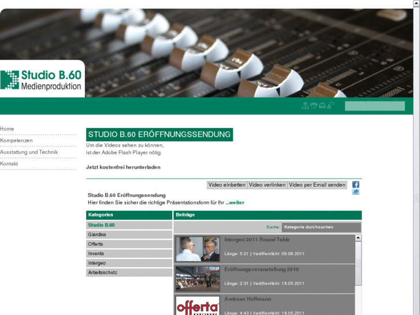Open Intergeo 2011 Round Table thumbnail
The width and height of the screenshot is (420, 315).
click(x=198, y=249)
